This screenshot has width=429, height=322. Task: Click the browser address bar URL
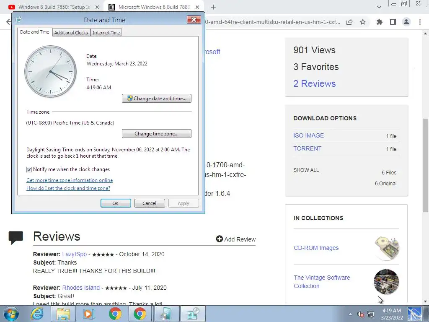(x=273, y=22)
